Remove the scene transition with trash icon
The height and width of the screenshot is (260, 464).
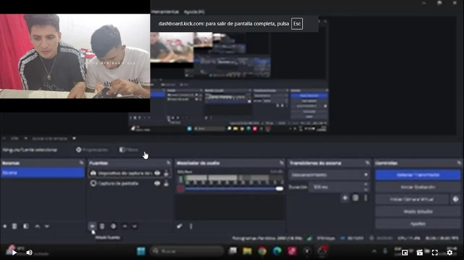355,198
